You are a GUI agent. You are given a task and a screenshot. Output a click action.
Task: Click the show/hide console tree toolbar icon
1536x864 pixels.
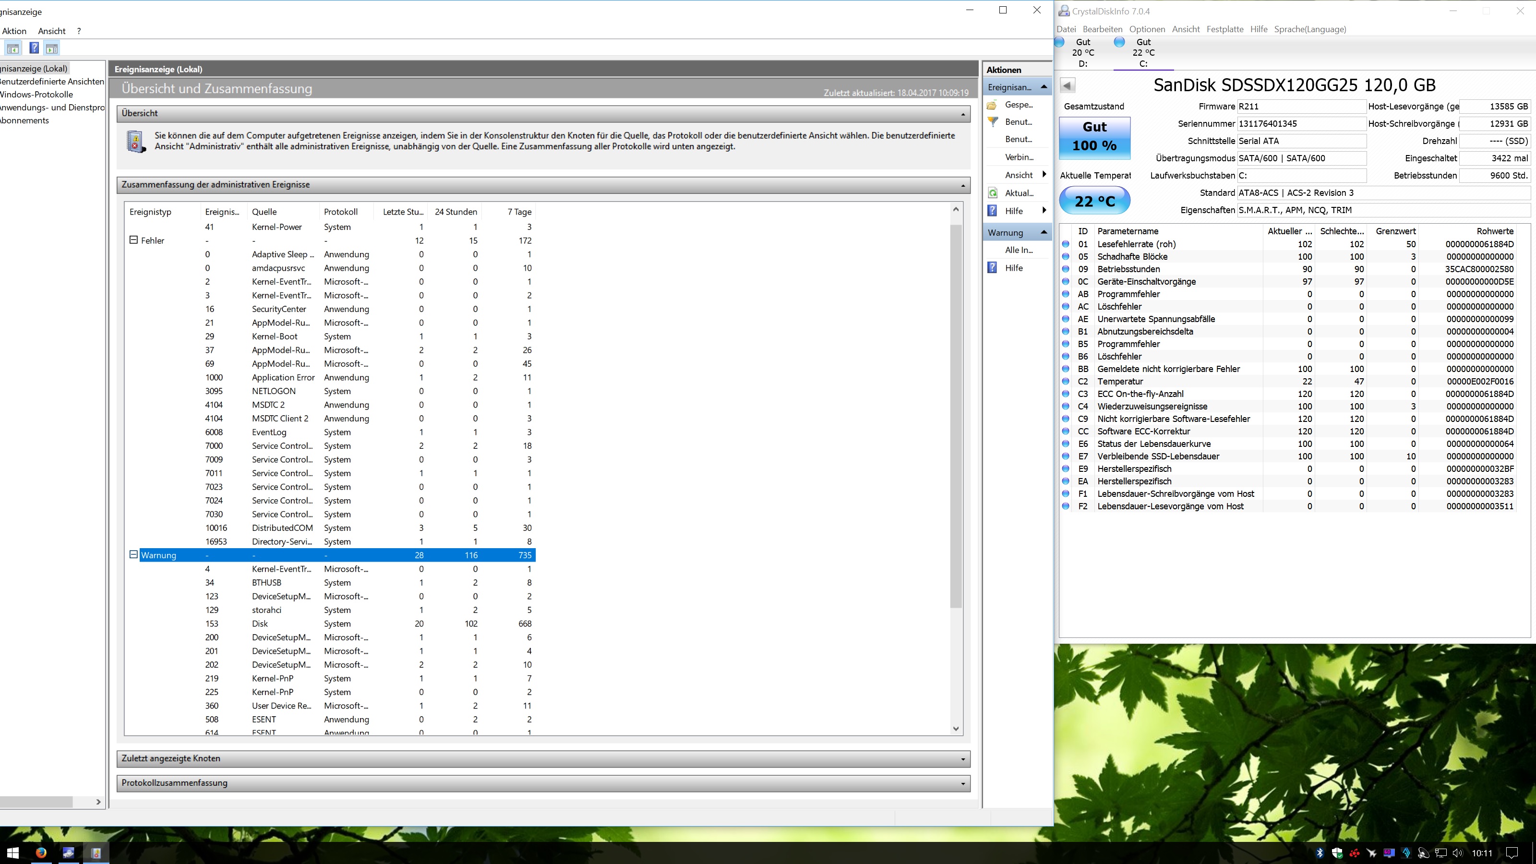tap(13, 48)
